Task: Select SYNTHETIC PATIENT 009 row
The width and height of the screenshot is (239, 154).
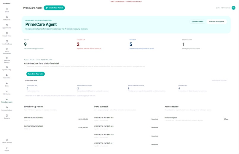Action: (x=126, y=128)
